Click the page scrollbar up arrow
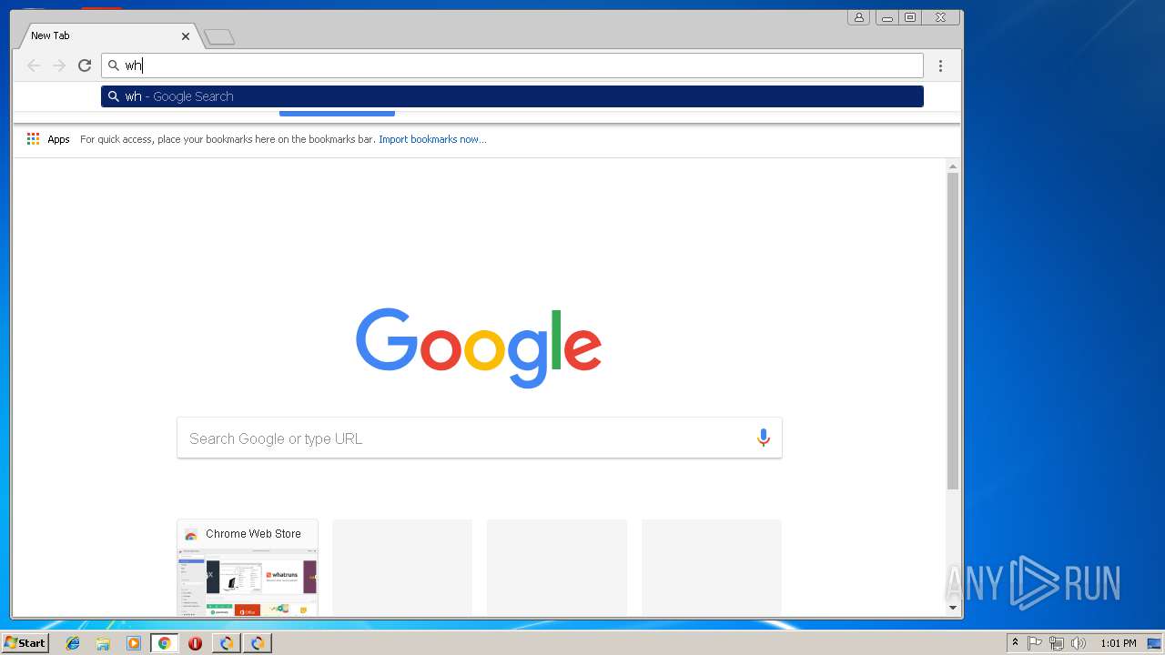This screenshot has width=1165, height=655. tap(953, 166)
